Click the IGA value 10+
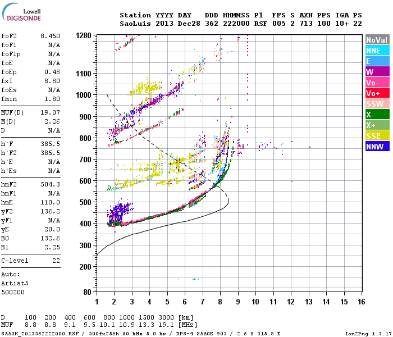 coord(342,24)
